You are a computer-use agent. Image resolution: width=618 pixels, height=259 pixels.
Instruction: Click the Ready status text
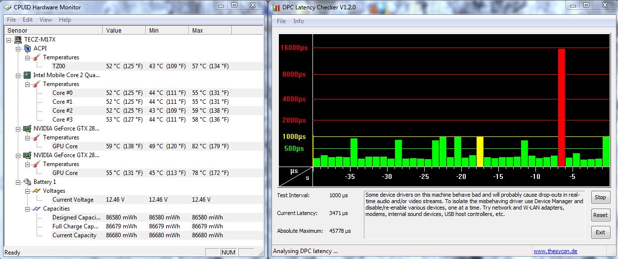coord(12,253)
